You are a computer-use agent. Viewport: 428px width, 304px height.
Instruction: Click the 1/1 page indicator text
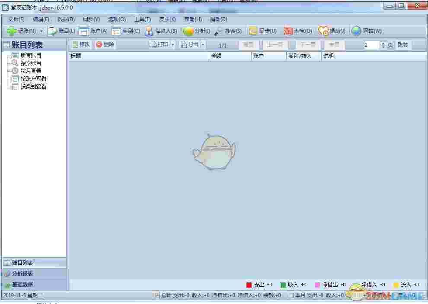(x=223, y=45)
